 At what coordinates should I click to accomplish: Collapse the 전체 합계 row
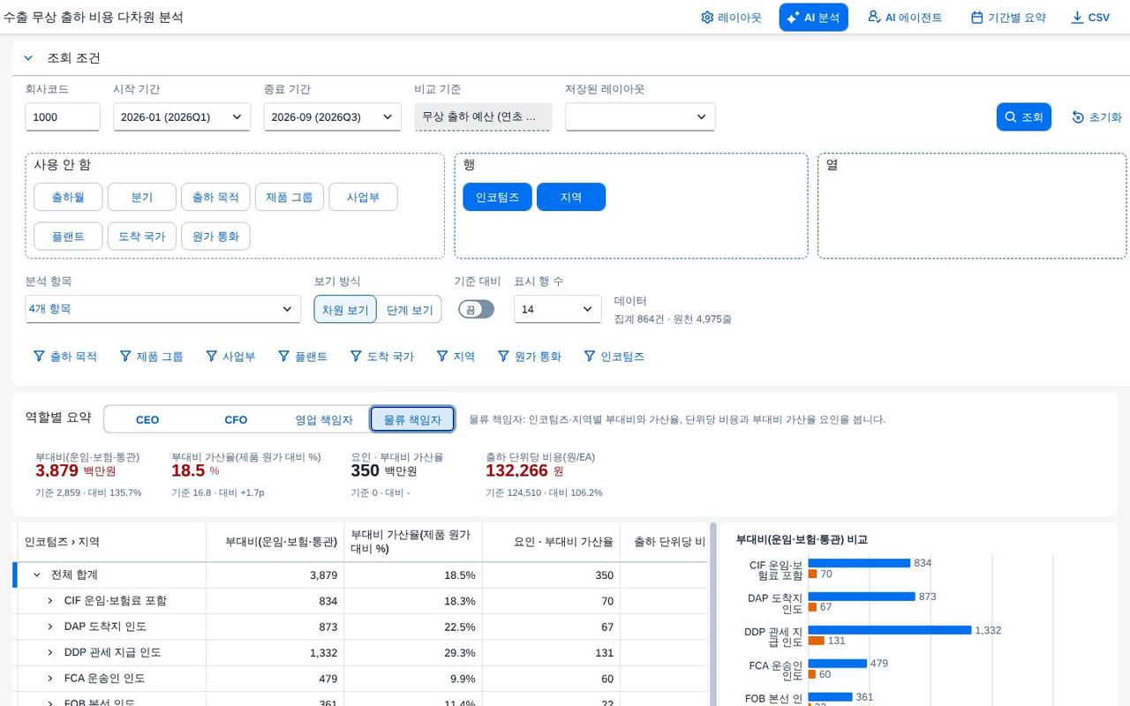pos(37,575)
